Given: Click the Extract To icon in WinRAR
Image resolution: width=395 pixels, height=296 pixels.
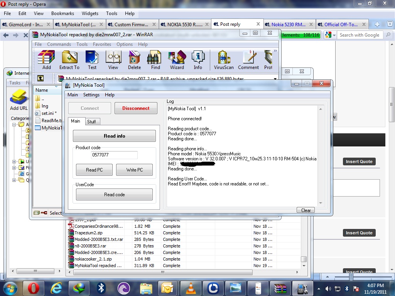Looking at the screenshot, I should point(69,60).
